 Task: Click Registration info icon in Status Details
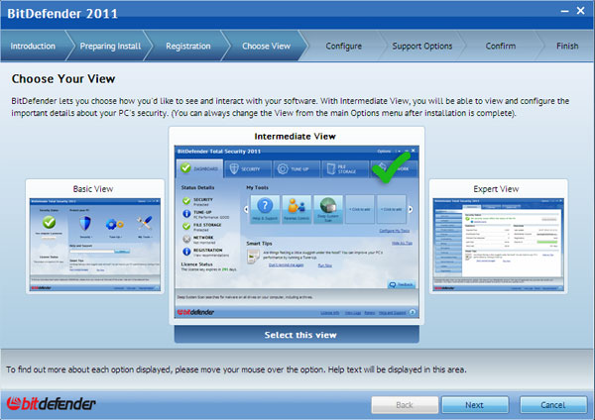coord(186,252)
